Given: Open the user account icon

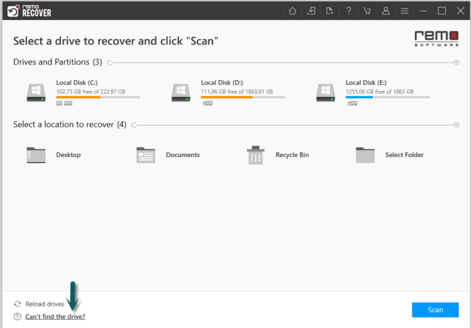Looking at the screenshot, I should pos(386,11).
